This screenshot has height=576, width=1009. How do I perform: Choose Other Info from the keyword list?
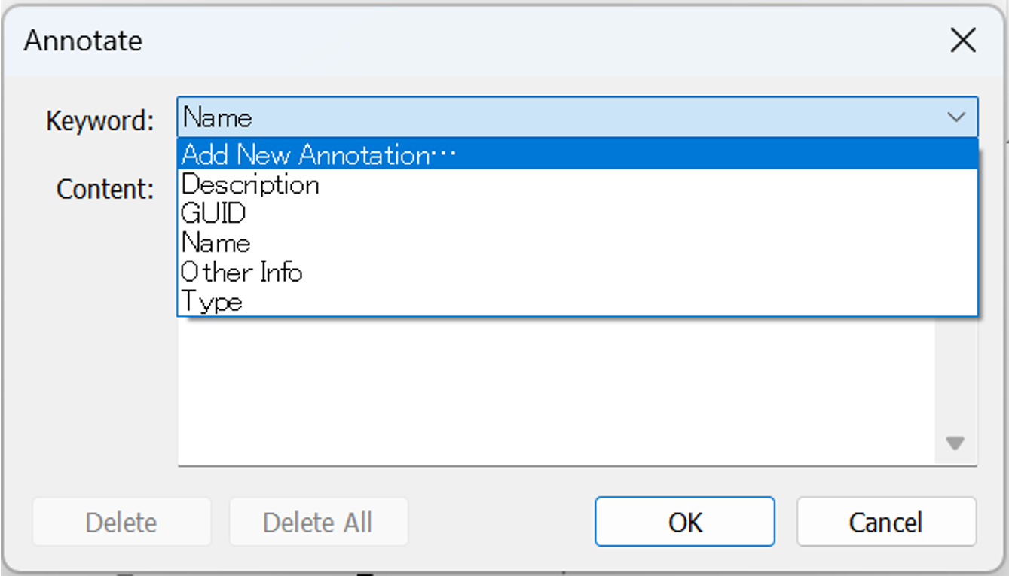click(x=242, y=272)
